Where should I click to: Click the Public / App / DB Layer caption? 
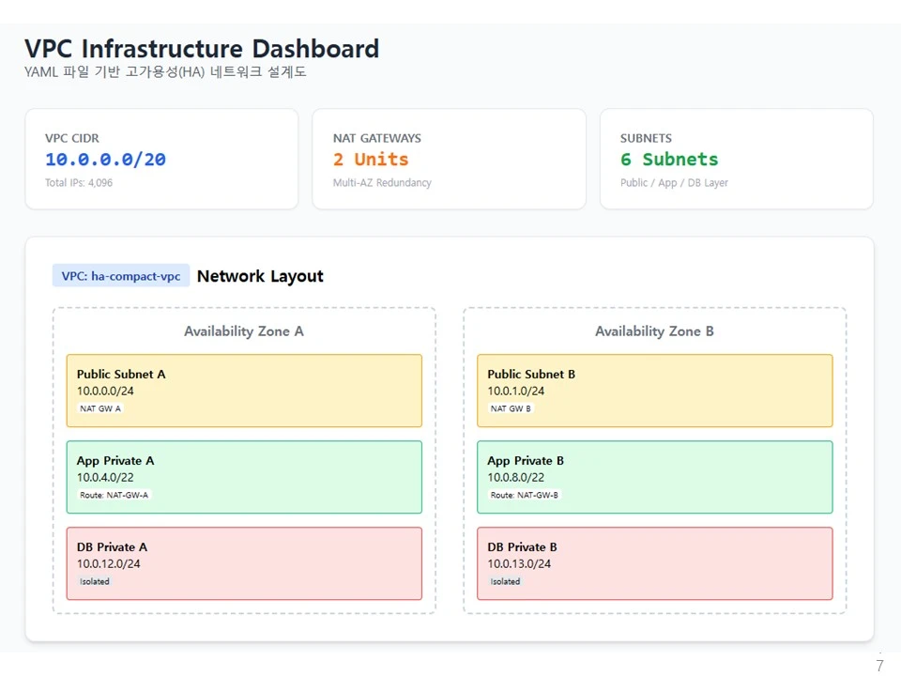coord(674,183)
